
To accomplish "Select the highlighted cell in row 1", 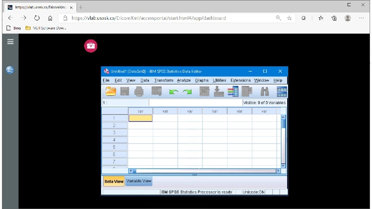I will tap(140, 118).
